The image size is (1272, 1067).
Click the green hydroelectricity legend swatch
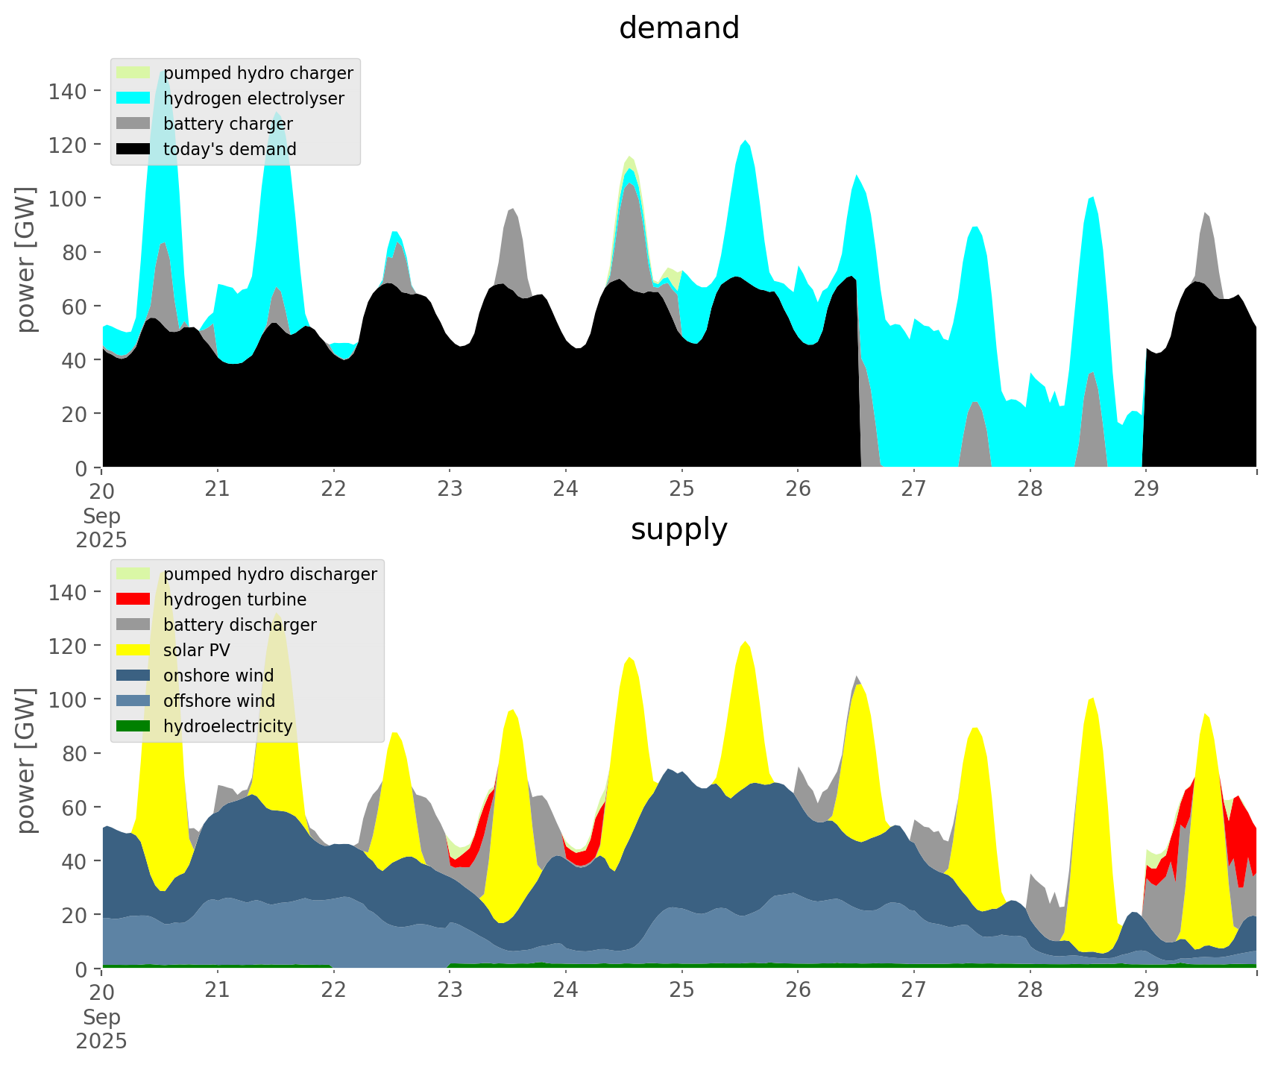click(133, 726)
